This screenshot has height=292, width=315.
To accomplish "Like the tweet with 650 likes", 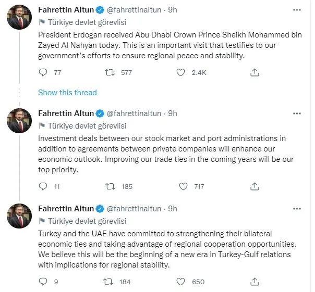I will click(181, 282).
